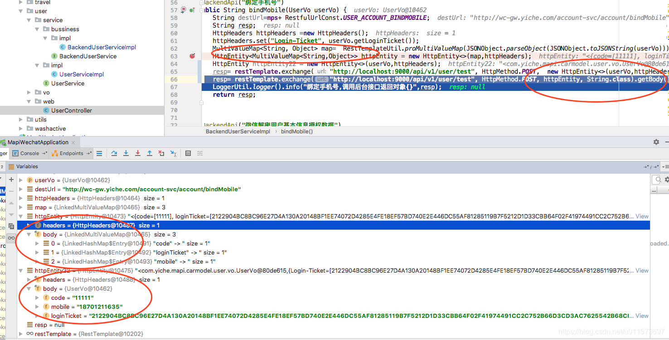
Task: Open debug panel settings gear
Action: [656, 142]
